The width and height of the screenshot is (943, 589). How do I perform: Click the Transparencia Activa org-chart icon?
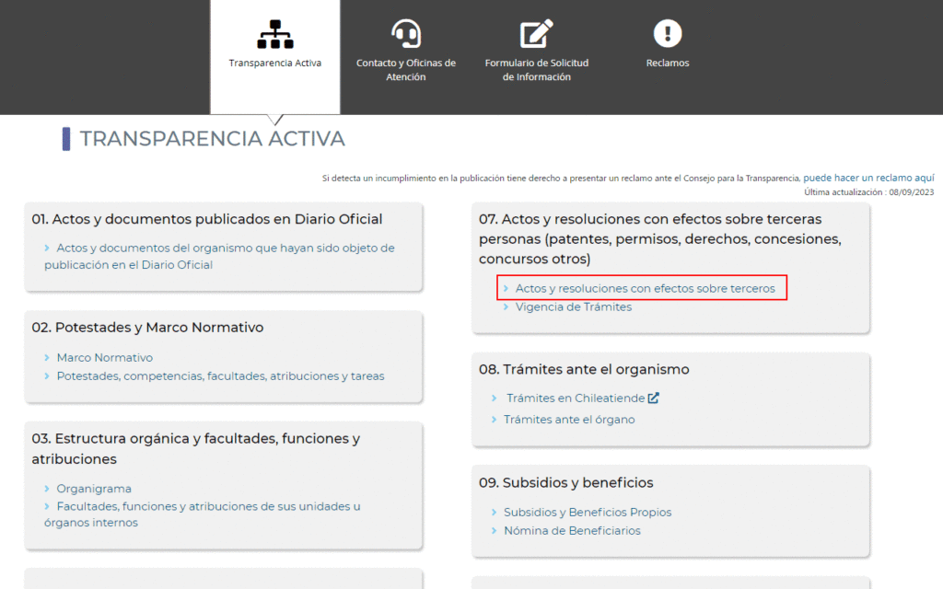(x=274, y=34)
